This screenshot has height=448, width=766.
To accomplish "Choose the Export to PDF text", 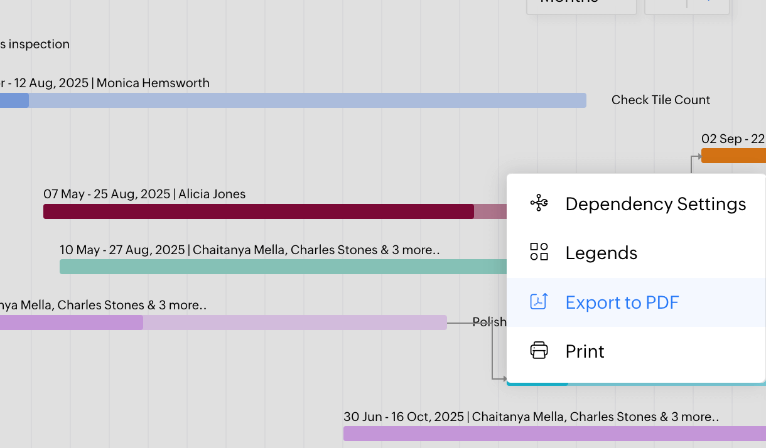I will click(622, 302).
